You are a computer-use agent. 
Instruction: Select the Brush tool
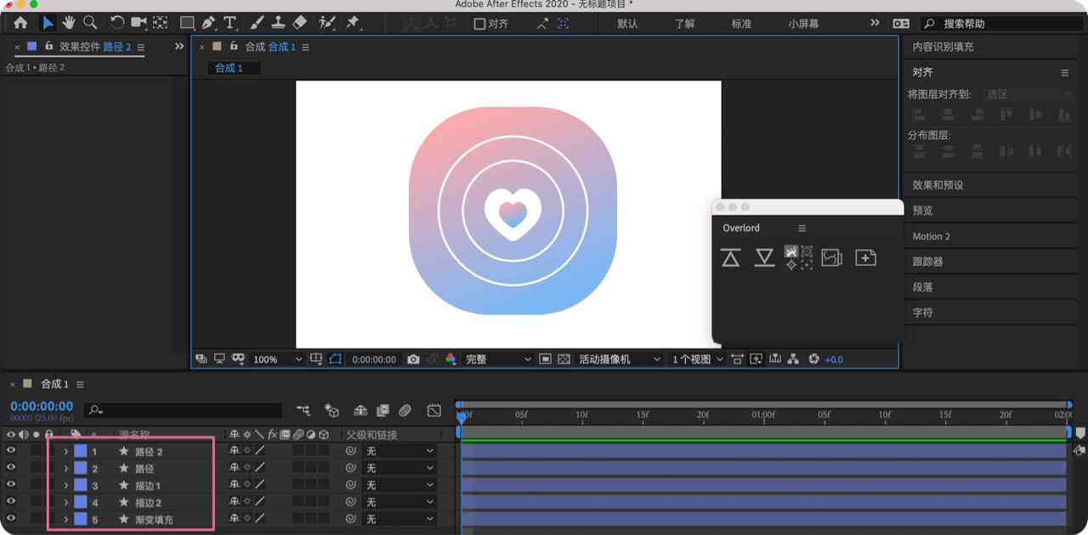tap(258, 23)
